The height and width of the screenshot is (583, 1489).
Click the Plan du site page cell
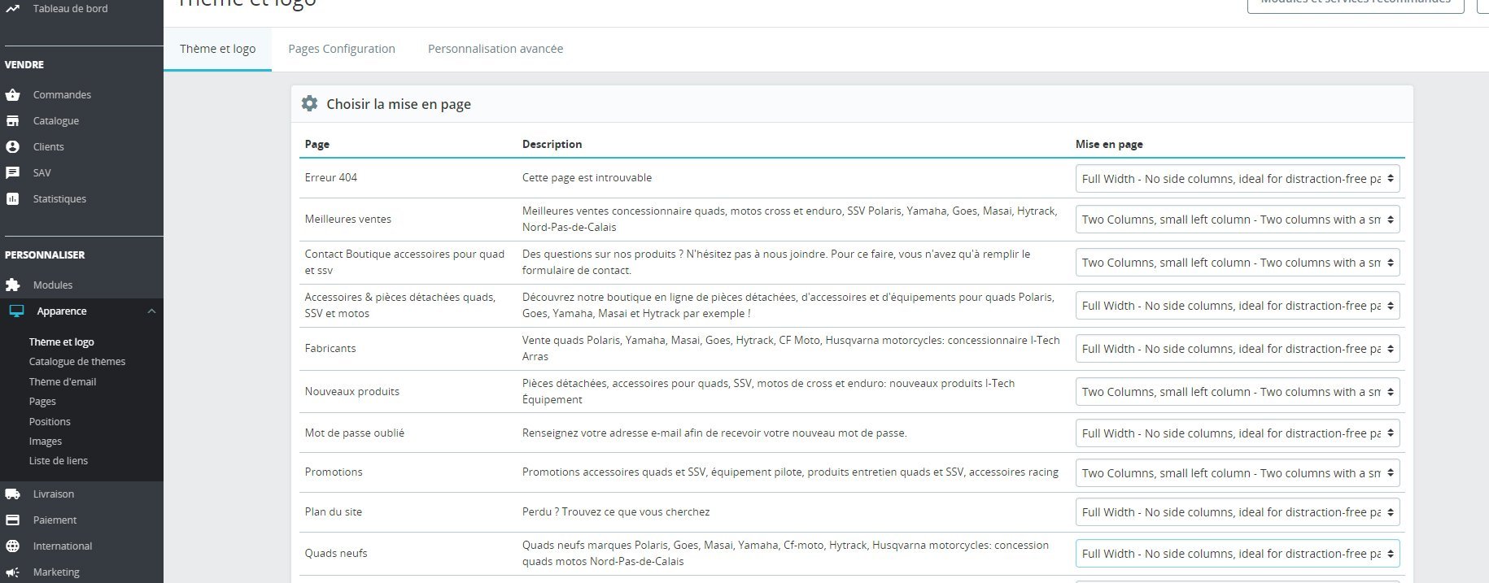(334, 512)
